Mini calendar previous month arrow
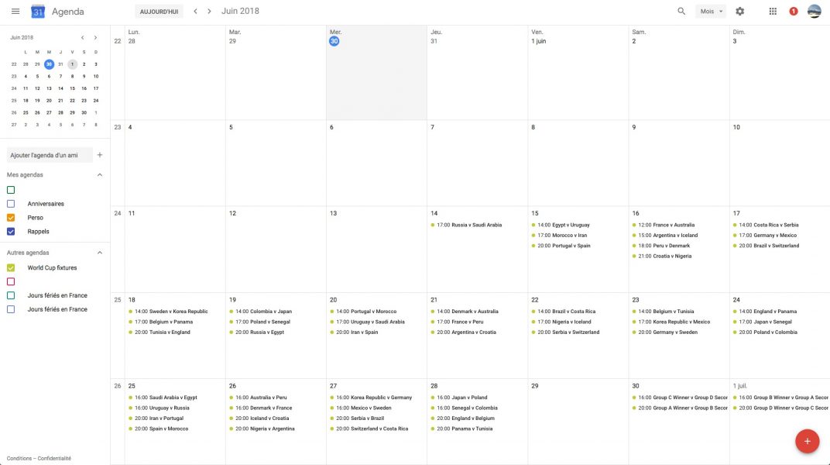830x465 pixels. pos(83,38)
